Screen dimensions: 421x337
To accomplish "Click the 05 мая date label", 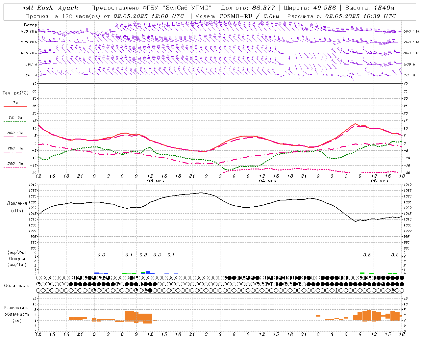I will 379,181.
